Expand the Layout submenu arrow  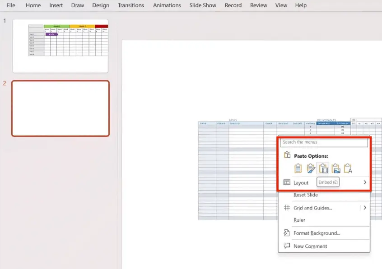(x=365, y=182)
